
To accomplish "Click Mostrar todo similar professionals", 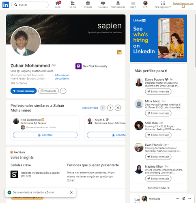I will (x=90, y=108).
